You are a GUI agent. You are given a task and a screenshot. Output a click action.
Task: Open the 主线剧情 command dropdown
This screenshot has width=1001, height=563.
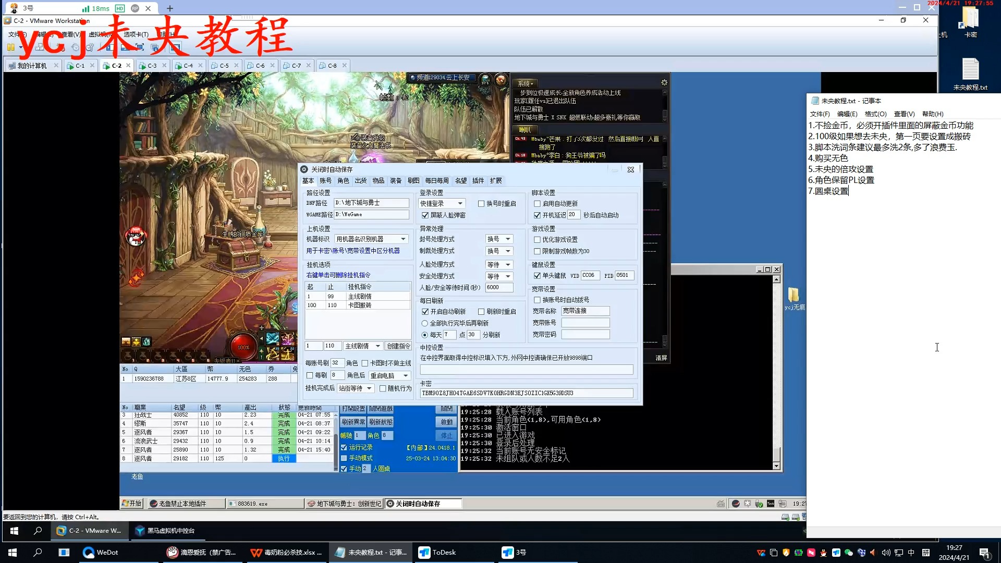click(363, 346)
